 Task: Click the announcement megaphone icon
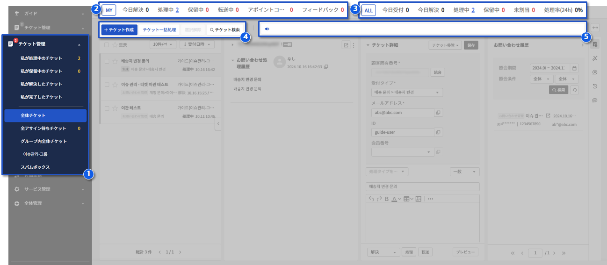267,29
